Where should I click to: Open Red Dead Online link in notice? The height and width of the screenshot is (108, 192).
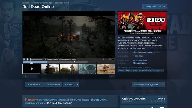98,100
